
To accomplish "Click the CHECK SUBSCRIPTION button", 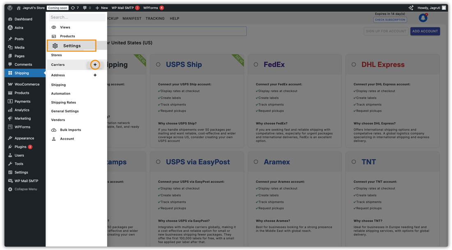I will [390, 20].
